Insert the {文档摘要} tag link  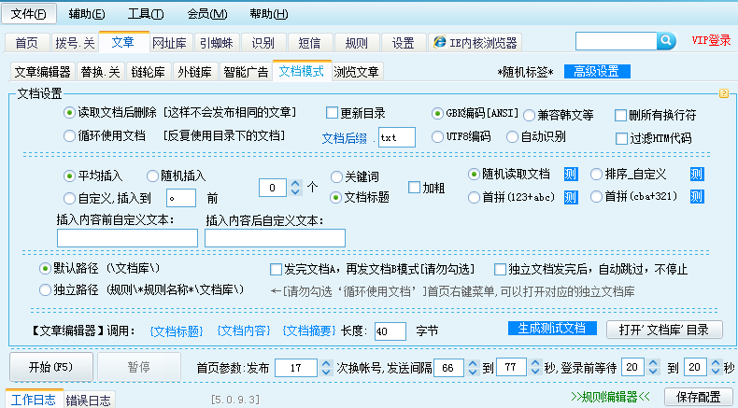pyautogui.click(x=309, y=331)
